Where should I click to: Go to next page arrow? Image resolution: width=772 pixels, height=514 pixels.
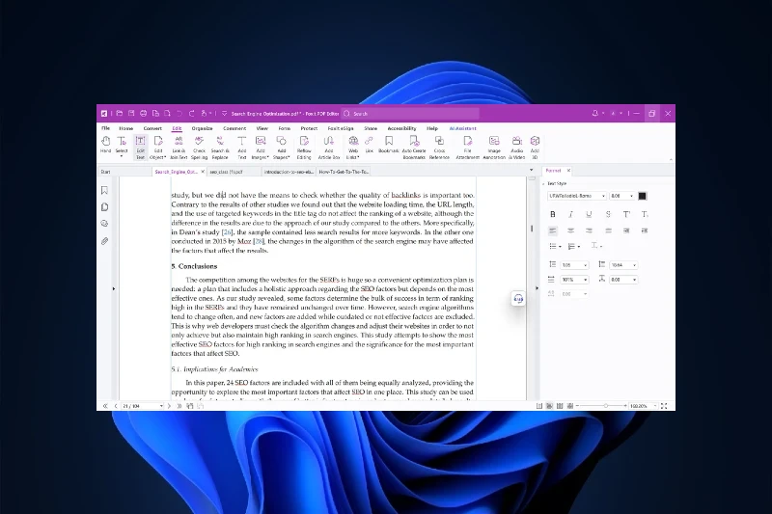(x=170, y=406)
